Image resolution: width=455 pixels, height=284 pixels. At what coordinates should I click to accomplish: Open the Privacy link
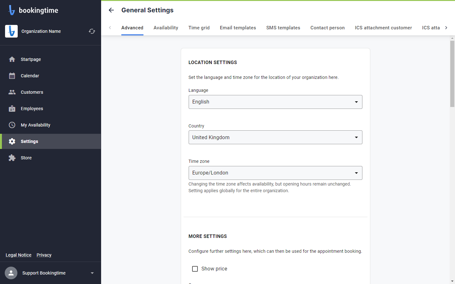pos(44,255)
